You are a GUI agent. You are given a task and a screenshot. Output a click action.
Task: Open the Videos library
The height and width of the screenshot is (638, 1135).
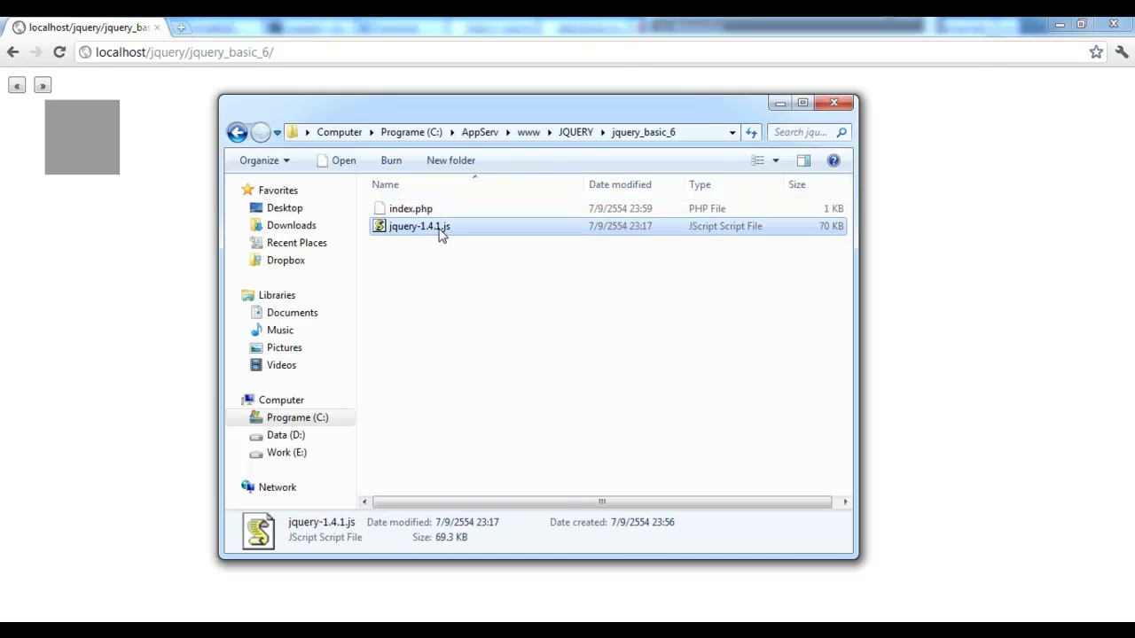click(281, 365)
